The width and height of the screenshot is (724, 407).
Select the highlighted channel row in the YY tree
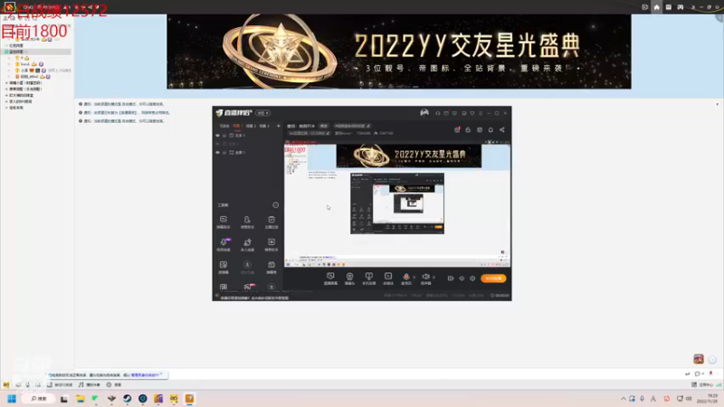tap(37, 52)
